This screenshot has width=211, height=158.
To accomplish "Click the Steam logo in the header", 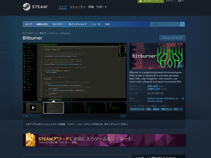I will coord(35,7).
